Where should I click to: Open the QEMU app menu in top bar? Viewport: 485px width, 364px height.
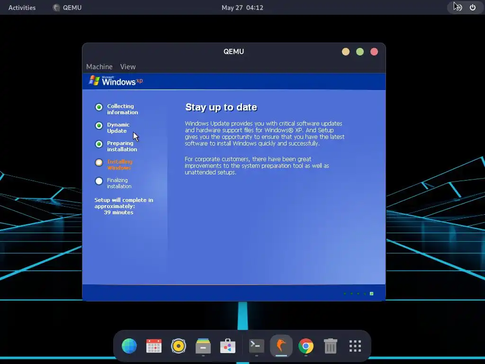[x=67, y=8]
